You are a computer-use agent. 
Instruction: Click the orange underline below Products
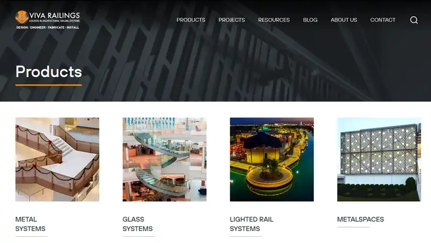[49, 85]
